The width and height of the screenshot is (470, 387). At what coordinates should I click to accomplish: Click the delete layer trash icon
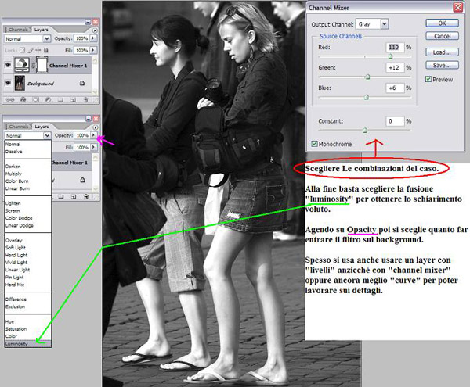point(85,99)
